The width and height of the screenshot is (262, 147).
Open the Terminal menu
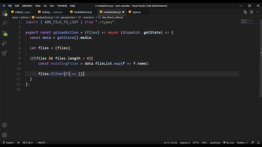[x=62, y=6]
